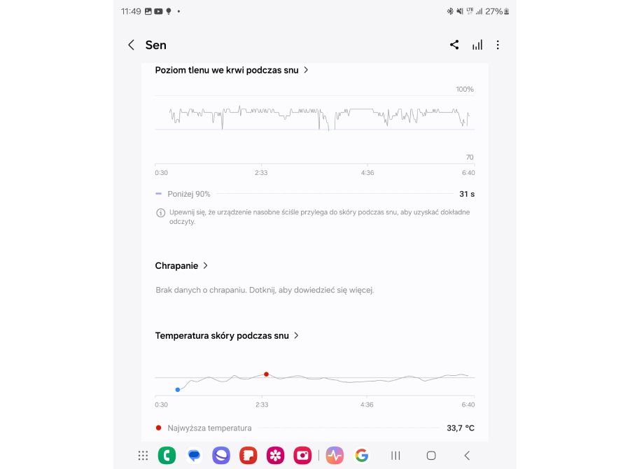
Task: Share the sleep report
Action: [454, 45]
